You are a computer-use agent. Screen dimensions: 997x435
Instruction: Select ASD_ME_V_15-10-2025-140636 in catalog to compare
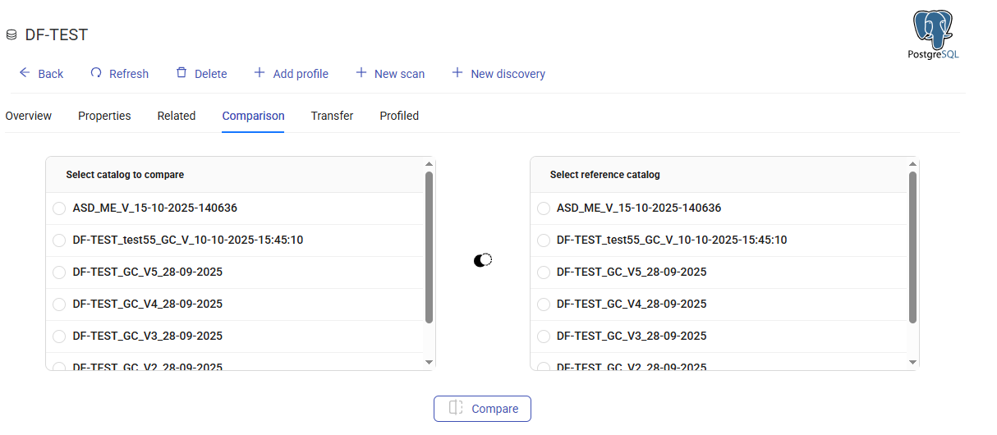[59, 208]
